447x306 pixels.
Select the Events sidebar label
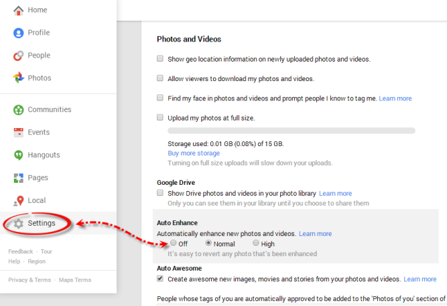tap(39, 132)
